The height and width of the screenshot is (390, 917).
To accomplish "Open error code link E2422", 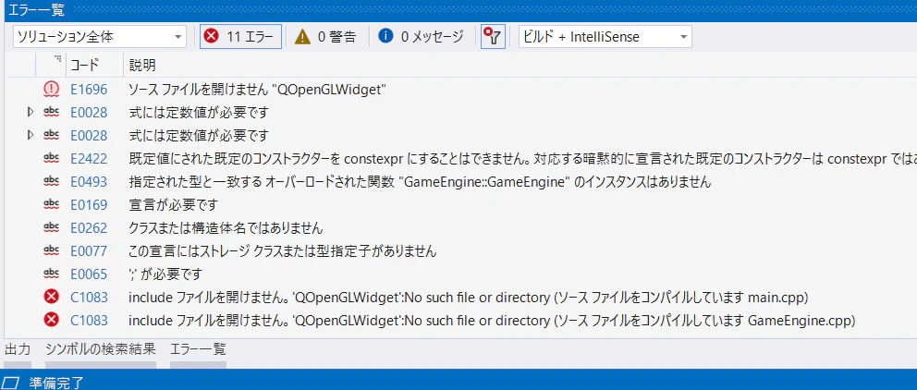I will pyautogui.click(x=89, y=158).
